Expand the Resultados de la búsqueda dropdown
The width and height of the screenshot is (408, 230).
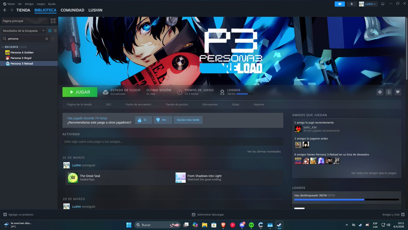tap(23, 31)
